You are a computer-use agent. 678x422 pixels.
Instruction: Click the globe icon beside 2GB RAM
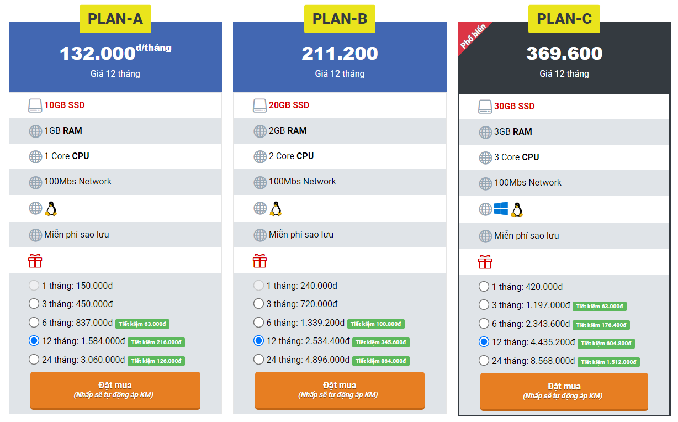tap(260, 131)
